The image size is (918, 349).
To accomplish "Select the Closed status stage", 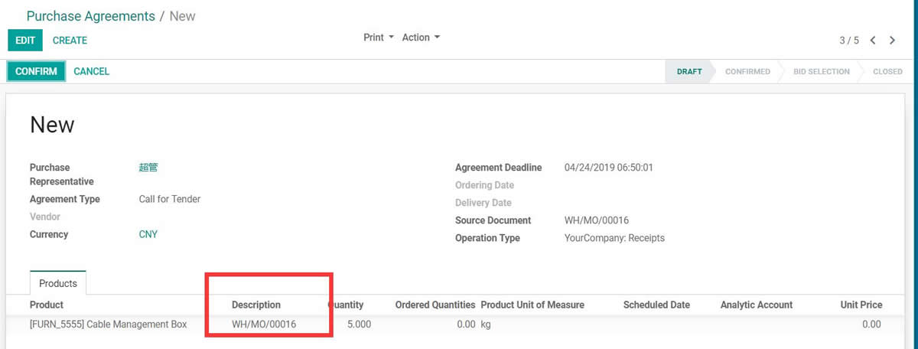I will 887,71.
